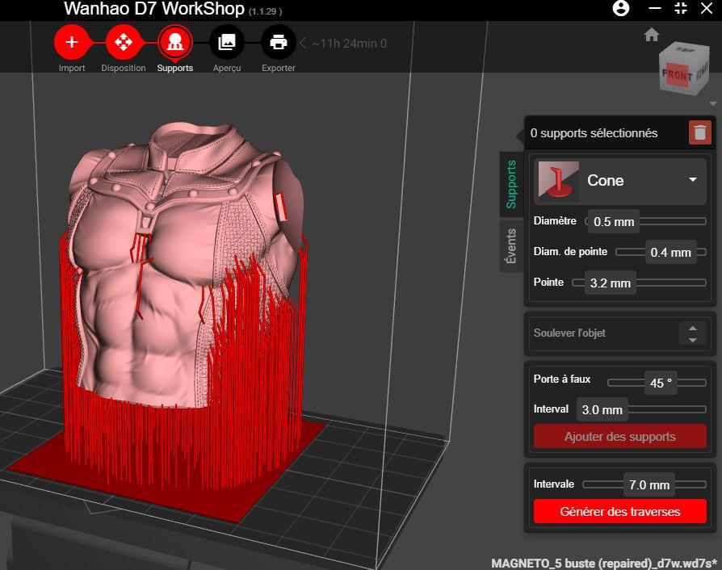722x570 pixels.
Task: Click the ~11h 24min print time estimate
Action: pos(349,44)
